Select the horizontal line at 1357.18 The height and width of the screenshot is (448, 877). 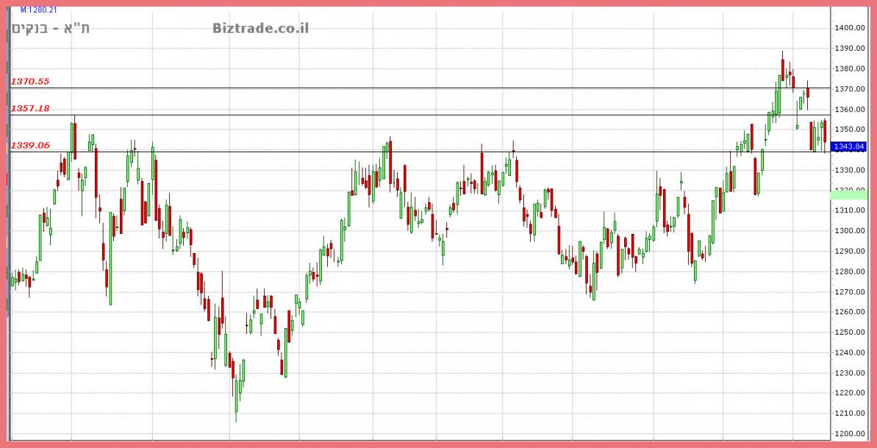pyautogui.click(x=441, y=115)
